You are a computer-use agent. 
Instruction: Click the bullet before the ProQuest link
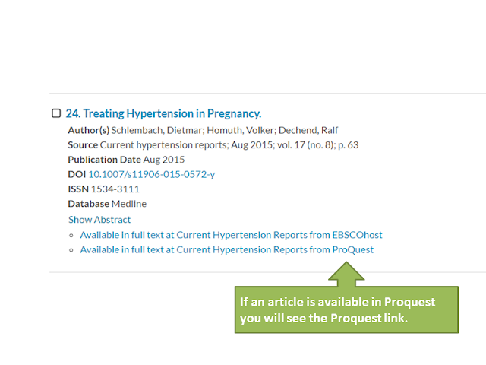[x=71, y=250]
